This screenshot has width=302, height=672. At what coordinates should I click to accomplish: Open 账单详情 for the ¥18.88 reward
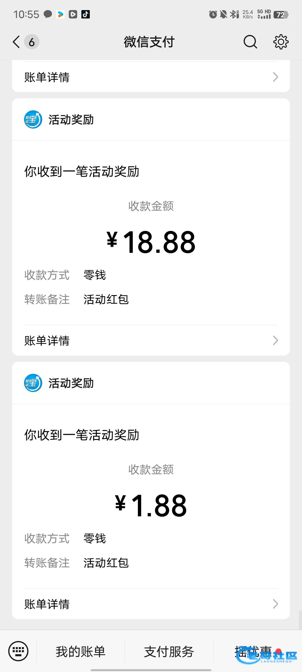pos(47,340)
